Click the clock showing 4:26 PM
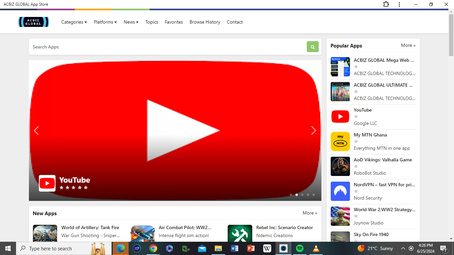Screen dimensions: 454x255 (x=426, y=245)
